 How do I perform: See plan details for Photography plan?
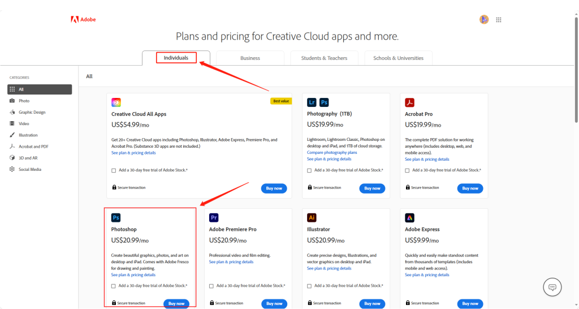[x=329, y=159]
